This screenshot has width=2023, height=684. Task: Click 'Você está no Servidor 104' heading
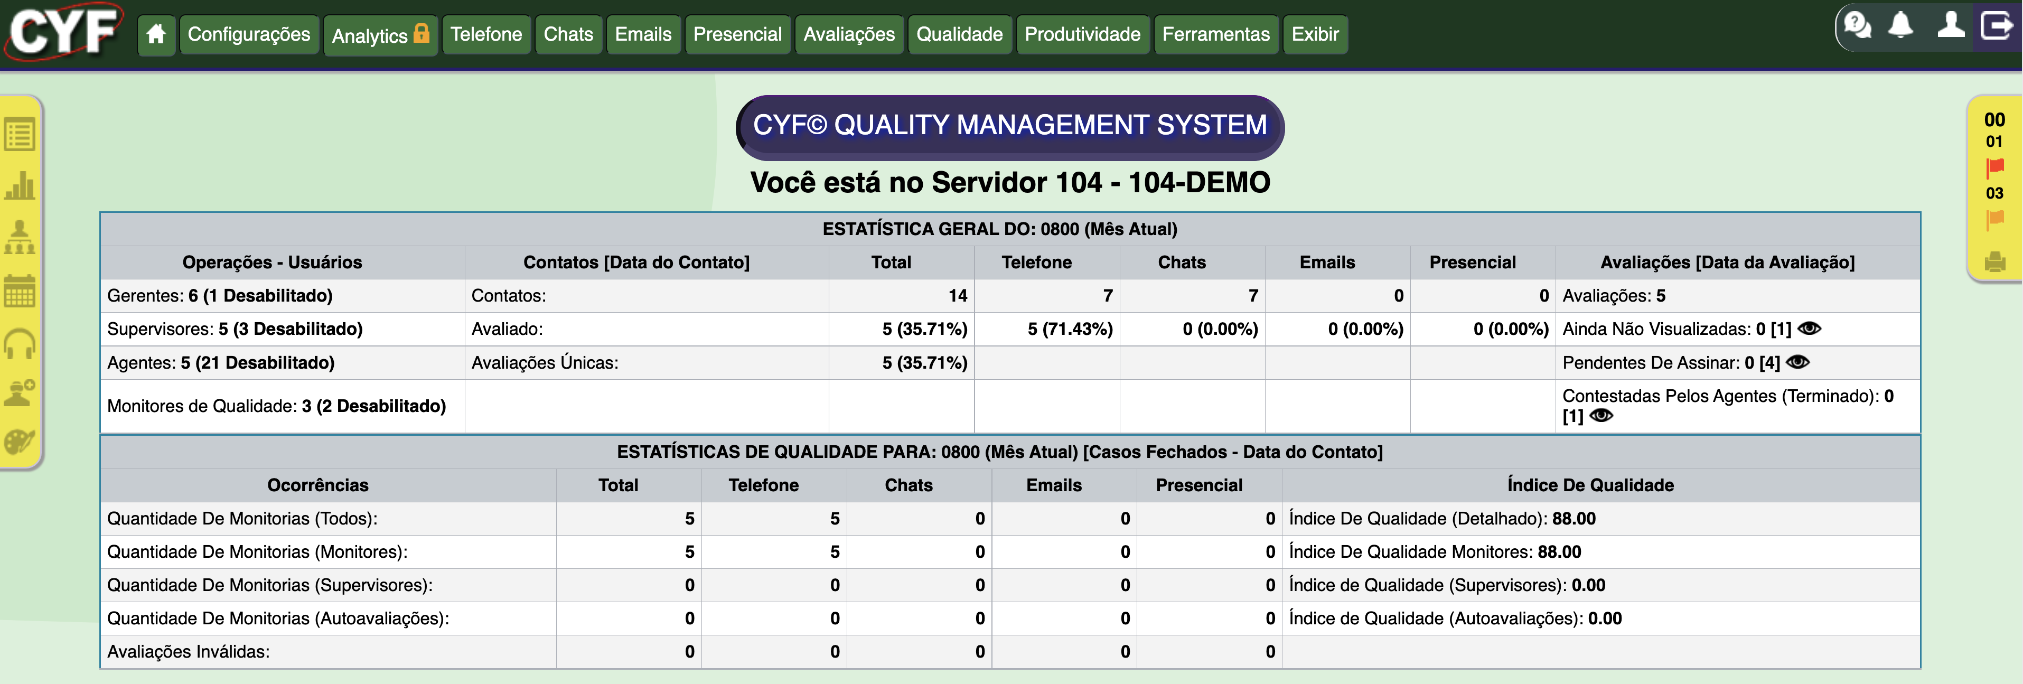(1010, 182)
